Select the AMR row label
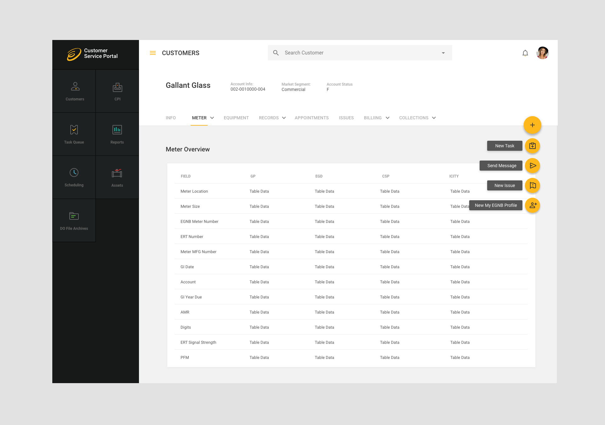This screenshot has height=425, width=605. coord(185,312)
